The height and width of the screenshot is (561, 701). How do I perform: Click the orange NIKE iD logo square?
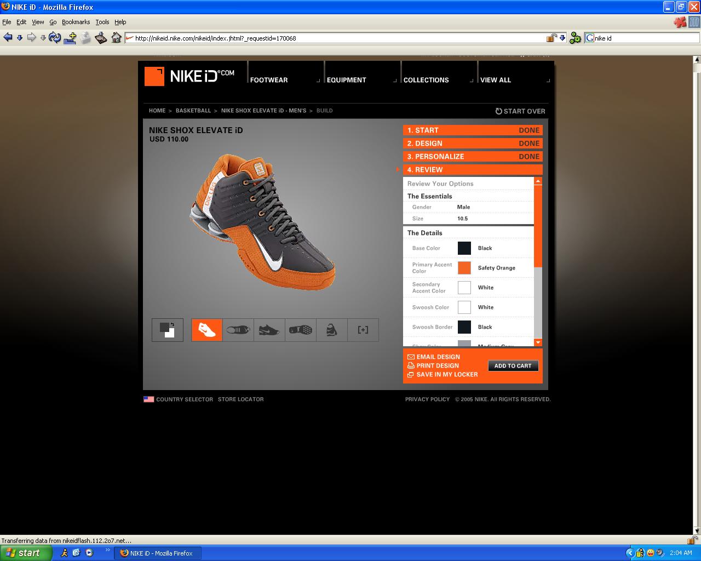click(x=154, y=77)
